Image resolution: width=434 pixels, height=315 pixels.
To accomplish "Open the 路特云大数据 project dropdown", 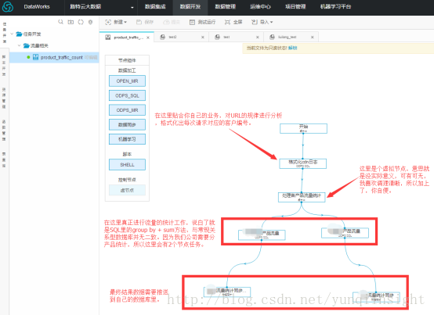I will pyautogui.click(x=101, y=6).
